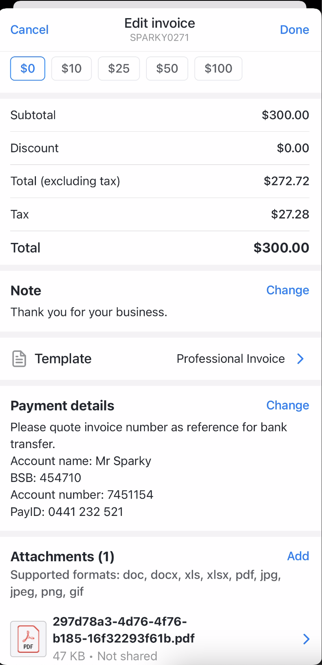The height and width of the screenshot is (665, 322).
Task: Open attachment details via right chevron
Action: coord(306,639)
